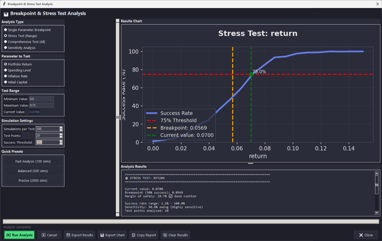This screenshot has height=241, width=382.
Task: Click 'Current value: 0.0700' legend entry
Action: pos(180,135)
